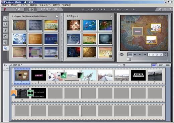Jump to beginning of the preview
Screen dimensions: 174x123
(130, 55)
